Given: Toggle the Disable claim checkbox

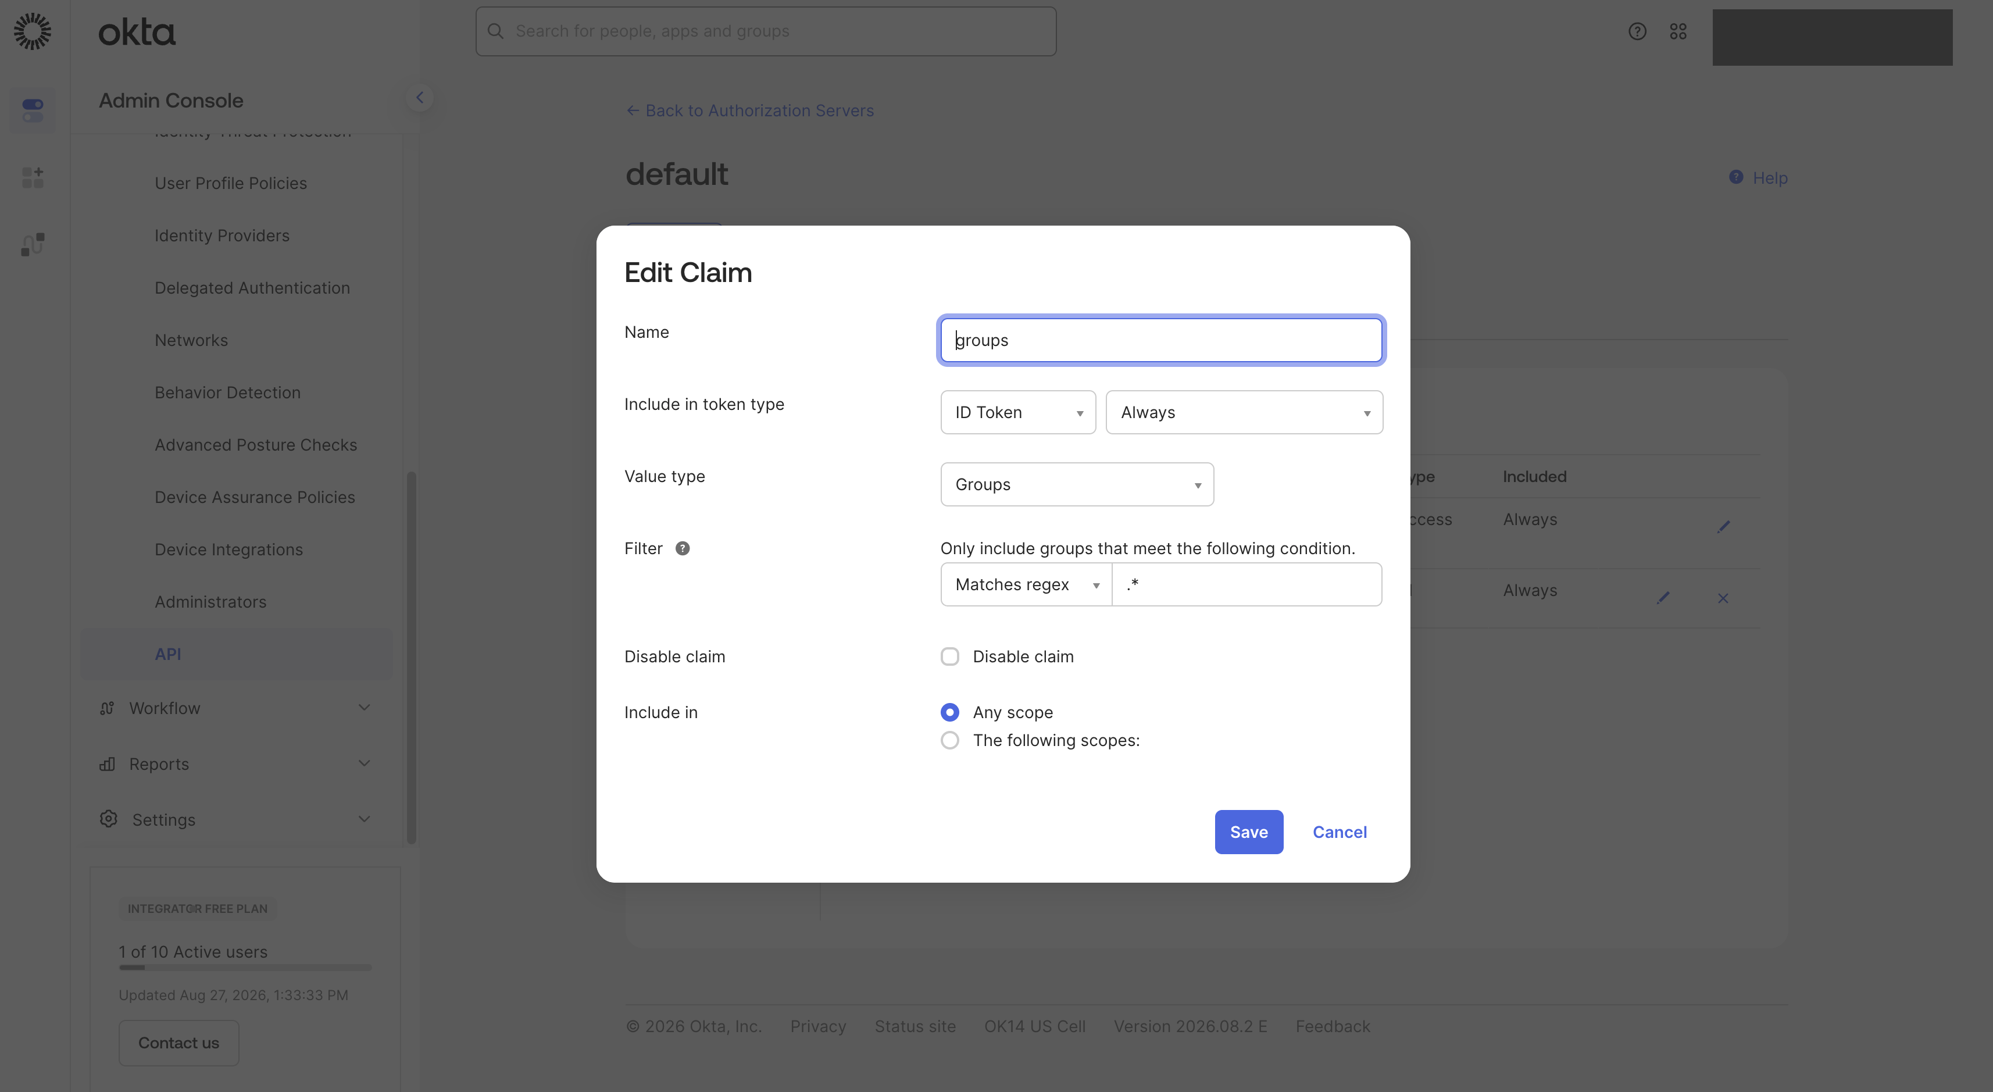Looking at the screenshot, I should pyautogui.click(x=949, y=656).
